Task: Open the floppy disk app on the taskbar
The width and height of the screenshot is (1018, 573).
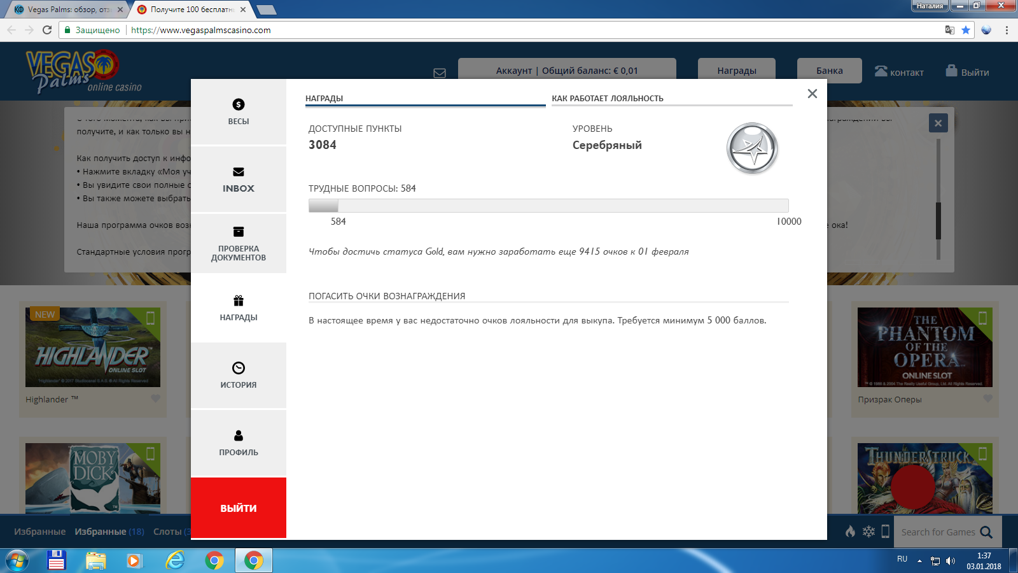Action: pyautogui.click(x=57, y=561)
